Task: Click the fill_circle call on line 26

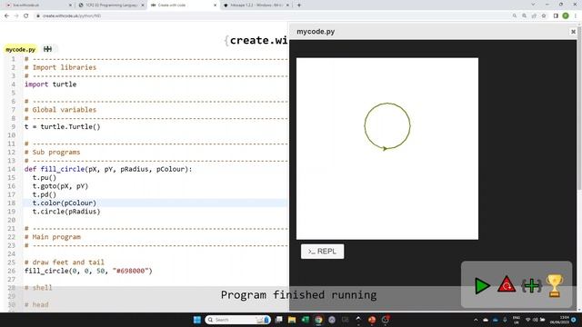Action: [x=88, y=271]
